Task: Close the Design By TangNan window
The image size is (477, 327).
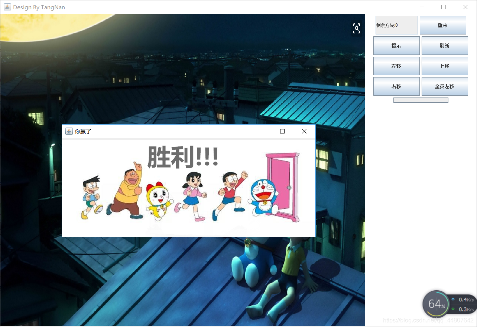Action: [465, 7]
